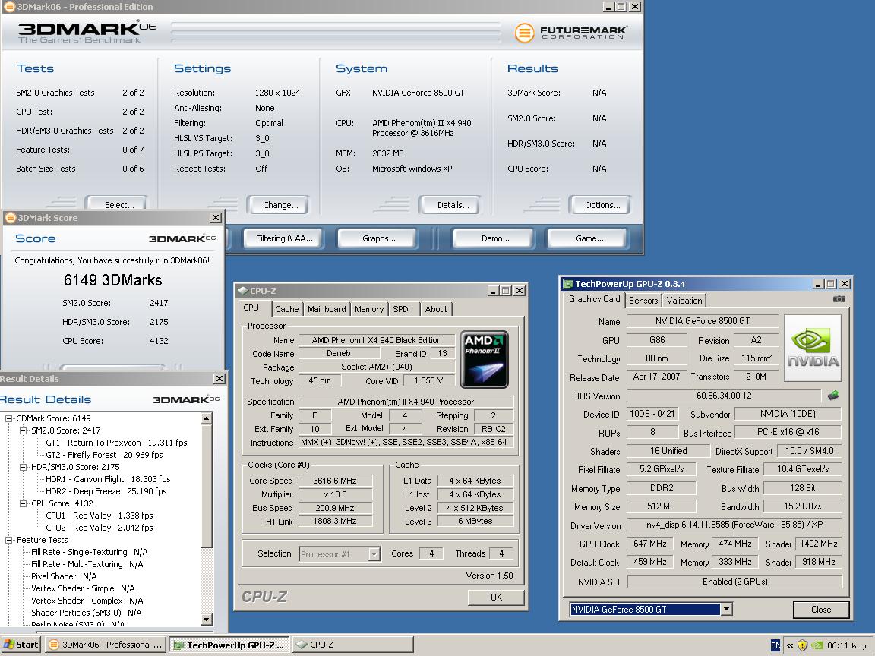The image size is (875, 656).
Task: Open the Validation tab in GPU-Z
Action: (x=684, y=300)
